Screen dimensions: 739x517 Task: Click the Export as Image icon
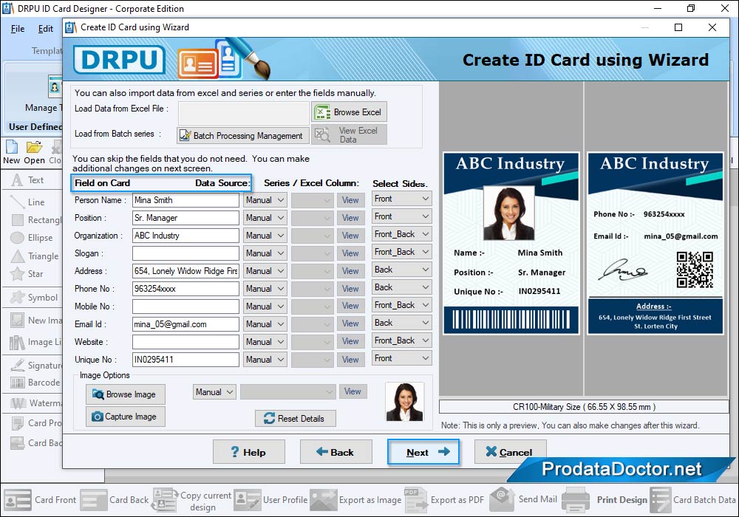(x=324, y=499)
